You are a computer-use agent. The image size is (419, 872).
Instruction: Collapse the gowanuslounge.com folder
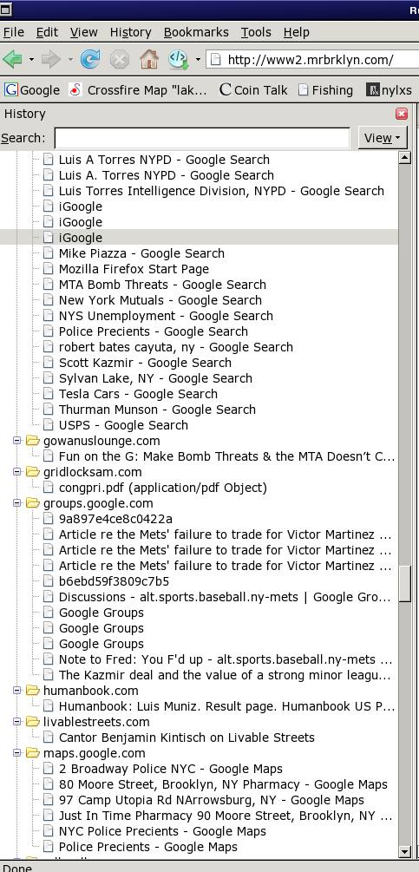[16, 441]
